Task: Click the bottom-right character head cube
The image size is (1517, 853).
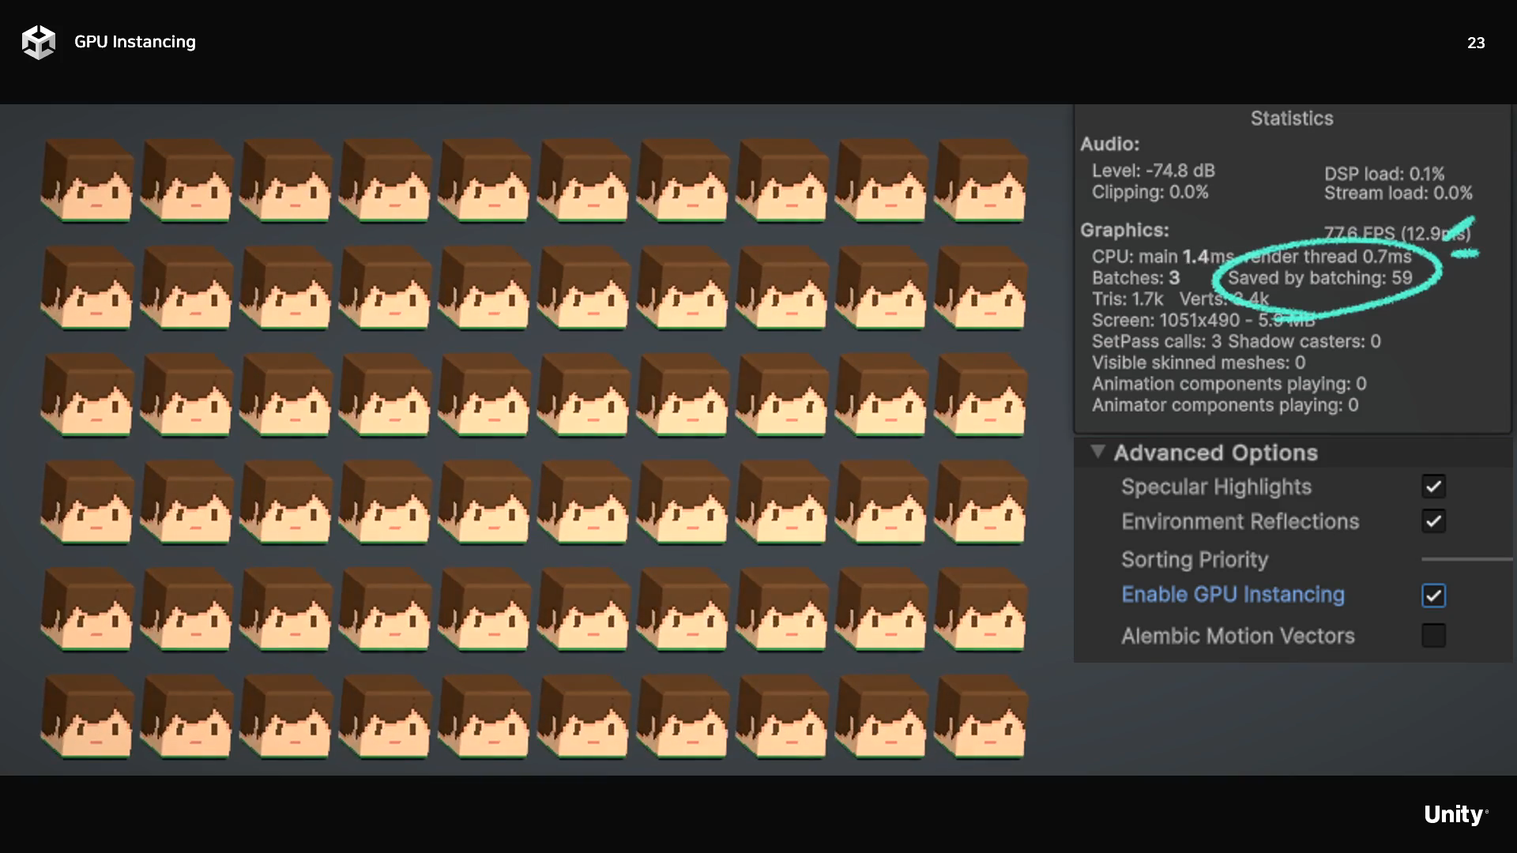Action: 981,716
